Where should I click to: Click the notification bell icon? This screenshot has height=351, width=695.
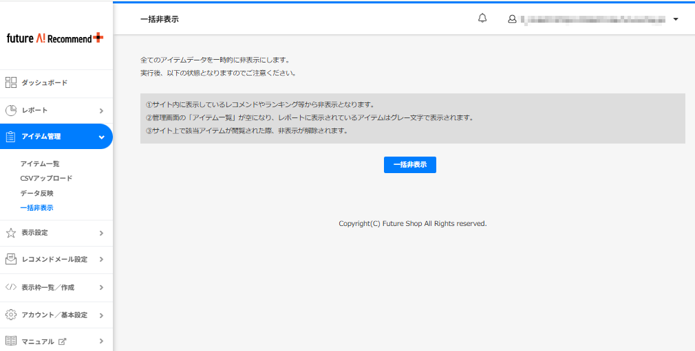pyautogui.click(x=482, y=19)
